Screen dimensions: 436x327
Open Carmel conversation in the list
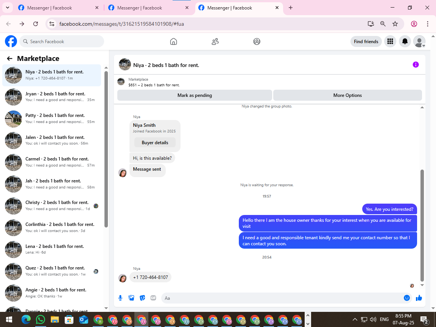pyautogui.click(x=52, y=162)
